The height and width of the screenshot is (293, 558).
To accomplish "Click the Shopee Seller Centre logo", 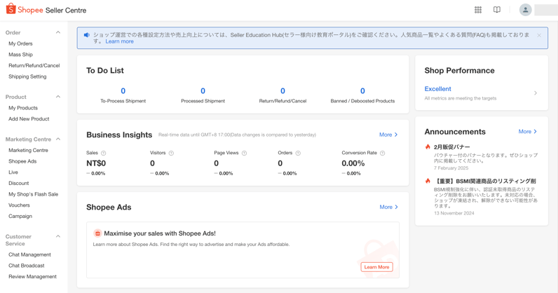I will [46, 10].
